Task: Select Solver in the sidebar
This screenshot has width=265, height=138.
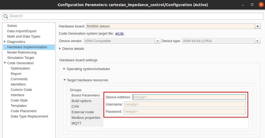Action: pyautogui.click(x=12, y=26)
